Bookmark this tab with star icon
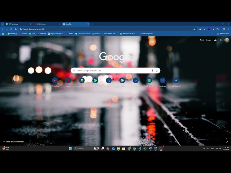Viewport: 231px width, 173px height. (x=194, y=29)
